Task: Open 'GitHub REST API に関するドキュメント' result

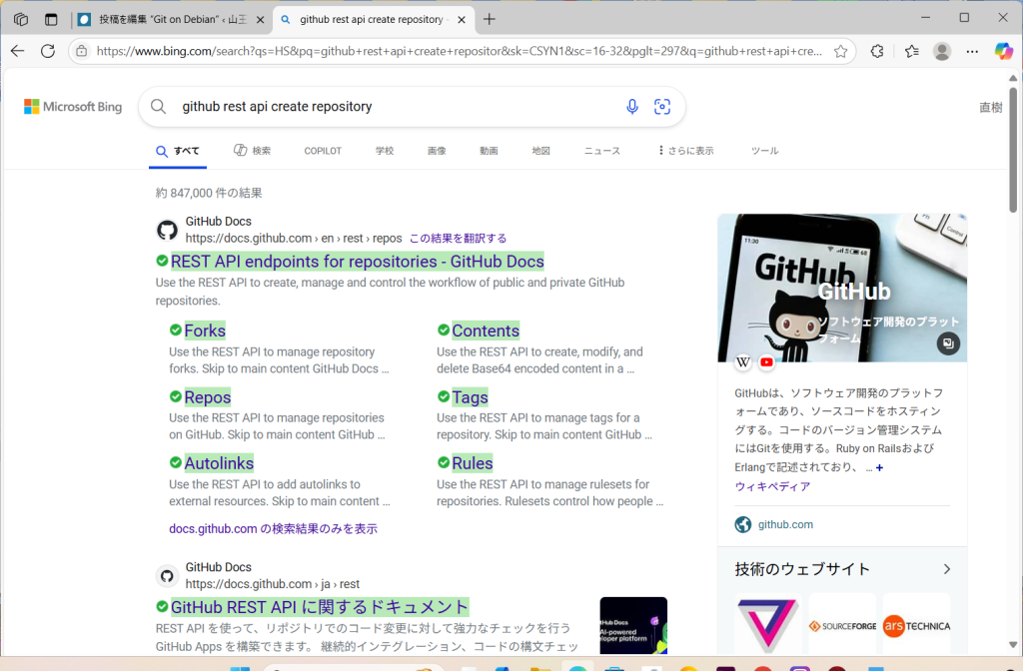Action: click(x=320, y=607)
